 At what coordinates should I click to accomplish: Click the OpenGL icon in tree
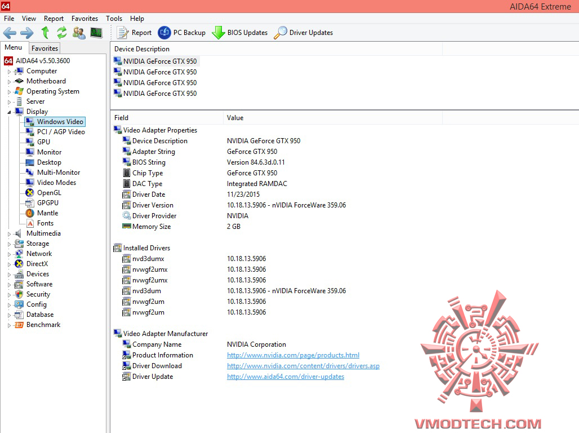[30, 193]
